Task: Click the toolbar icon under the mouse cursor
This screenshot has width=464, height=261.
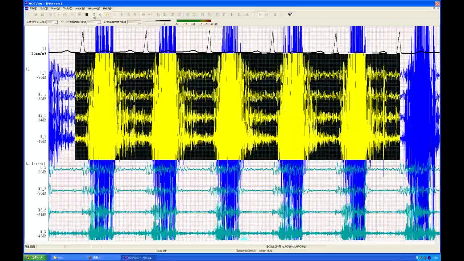Action: 94,14
